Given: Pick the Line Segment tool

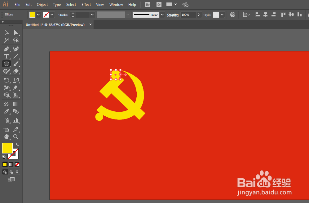Looking at the screenshot, I should pos(16,56).
